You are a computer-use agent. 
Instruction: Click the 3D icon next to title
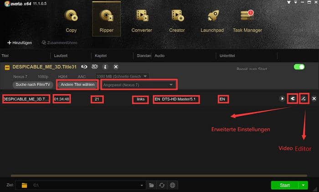(94, 67)
